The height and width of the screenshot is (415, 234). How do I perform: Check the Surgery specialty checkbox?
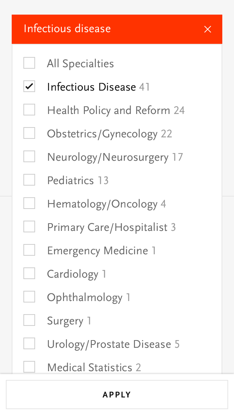pos(29,320)
